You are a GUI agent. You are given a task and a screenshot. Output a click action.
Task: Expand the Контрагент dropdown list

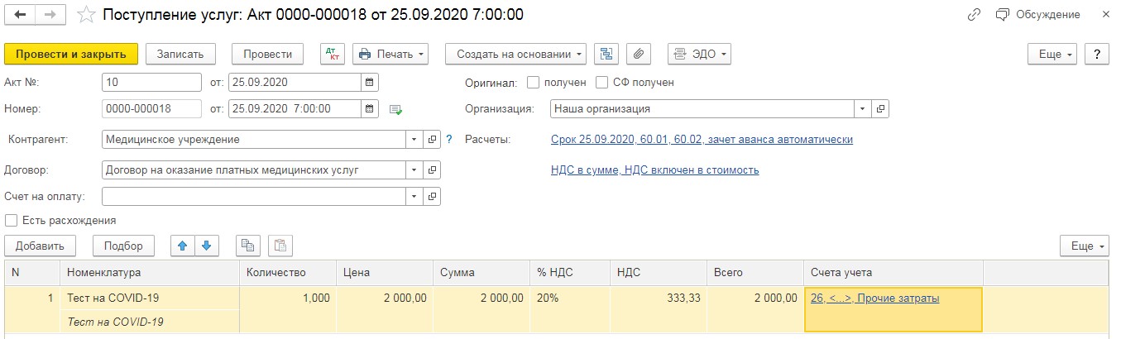[x=414, y=140]
